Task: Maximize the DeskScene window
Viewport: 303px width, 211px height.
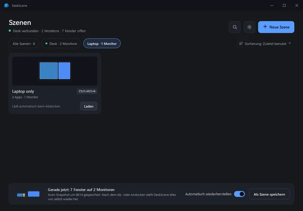Action: pyautogui.click(x=284, y=5)
